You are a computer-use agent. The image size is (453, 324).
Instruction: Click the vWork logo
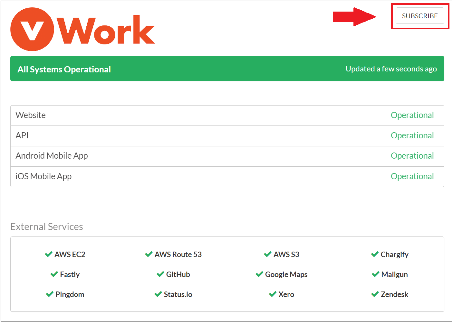click(x=83, y=29)
